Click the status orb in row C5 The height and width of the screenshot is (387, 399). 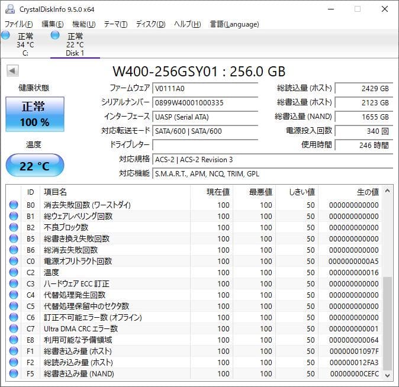[x=14, y=306]
